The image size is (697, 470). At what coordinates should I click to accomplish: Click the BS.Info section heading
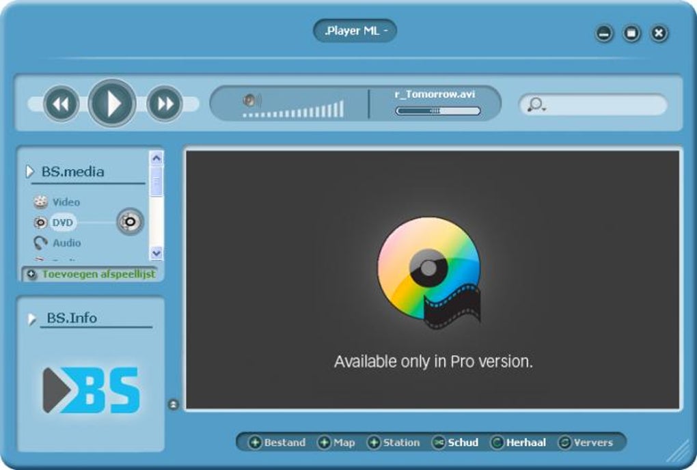tap(72, 318)
